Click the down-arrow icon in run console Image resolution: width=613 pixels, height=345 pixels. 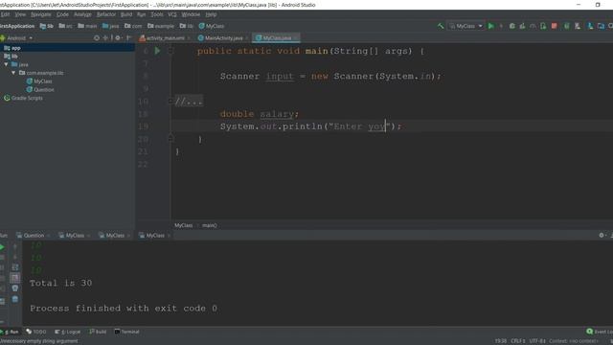(x=15, y=257)
